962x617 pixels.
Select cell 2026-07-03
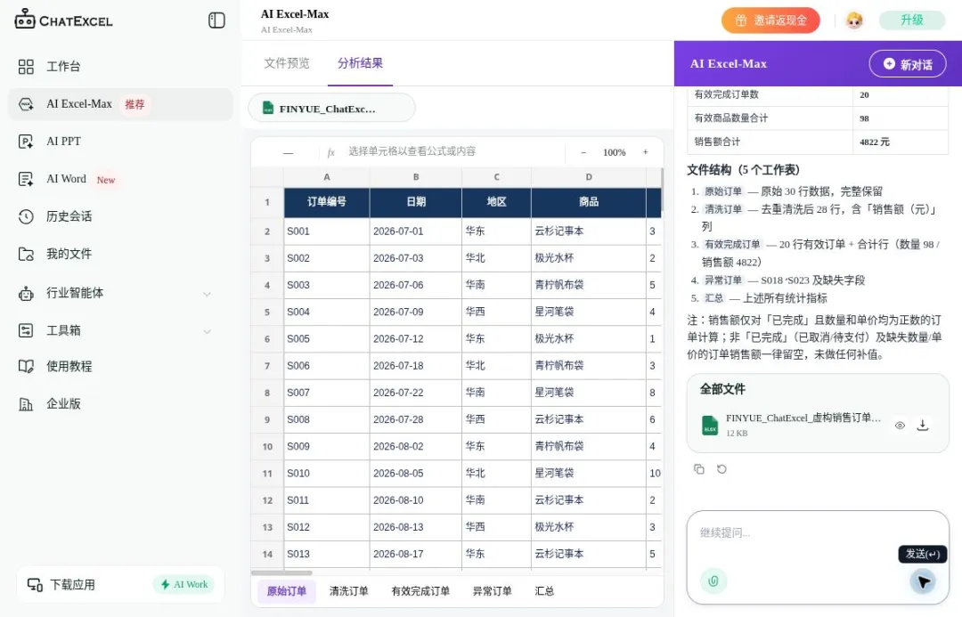416,258
